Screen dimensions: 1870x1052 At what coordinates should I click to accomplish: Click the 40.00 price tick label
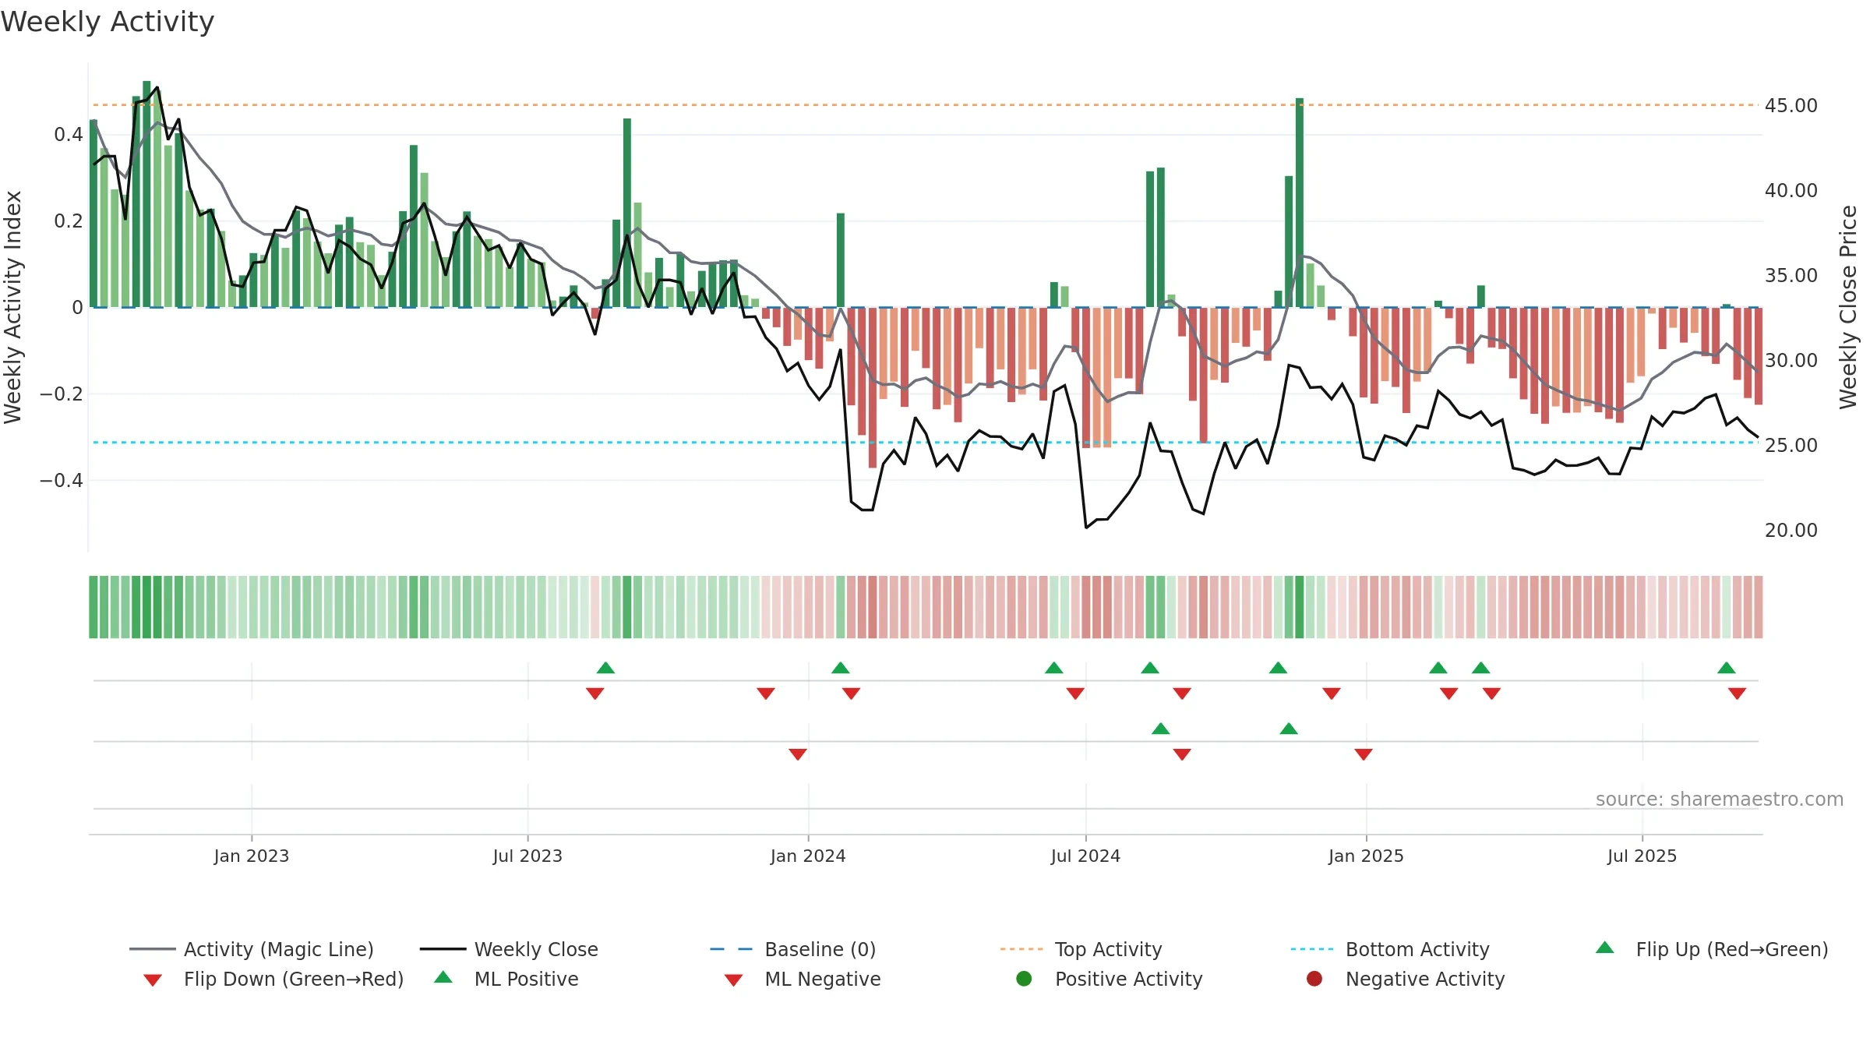1791,191
